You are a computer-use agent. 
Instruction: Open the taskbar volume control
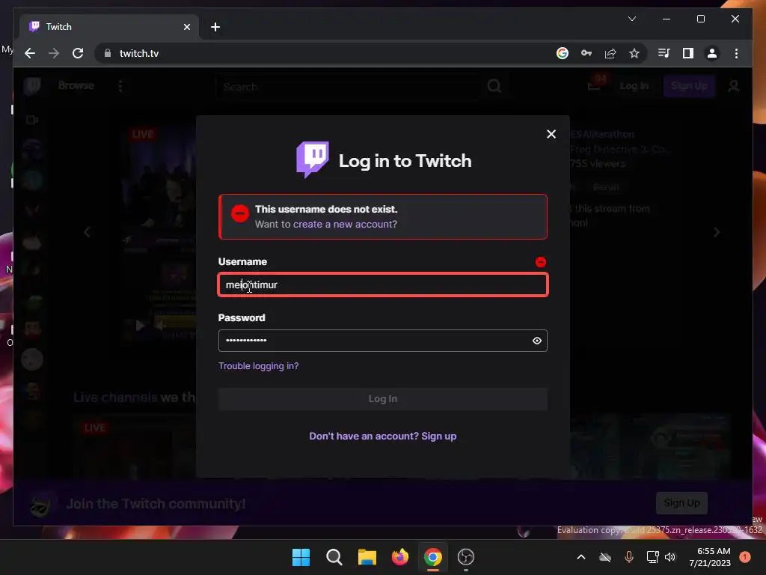point(670,557)
